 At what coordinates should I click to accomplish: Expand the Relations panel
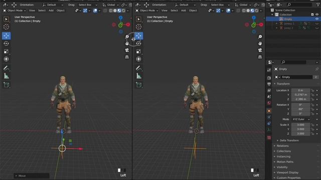tap(282, 146)
